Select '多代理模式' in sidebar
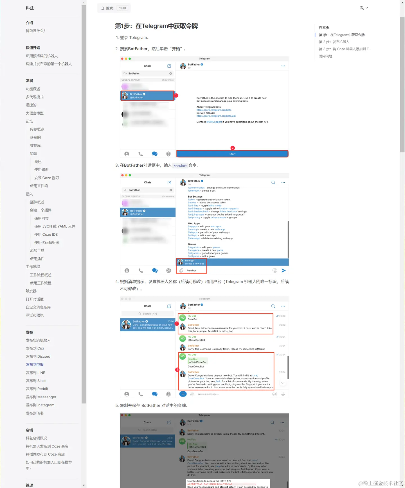This screenshot has height=488, width=405. pos(35,97)
